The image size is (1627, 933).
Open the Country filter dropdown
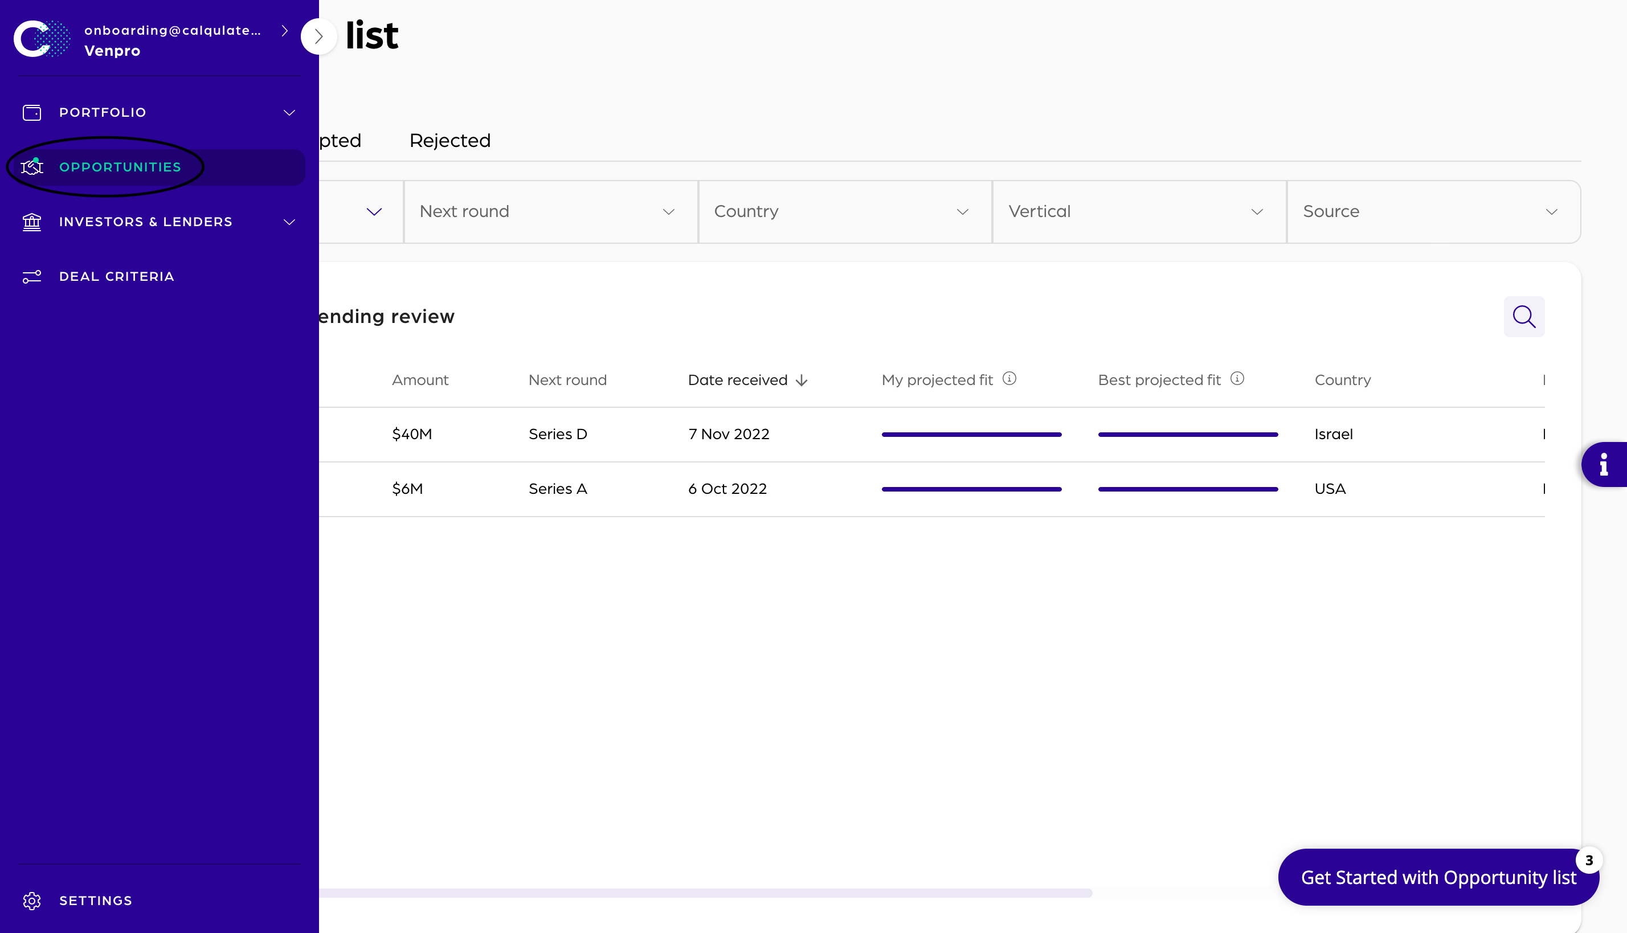[x=844, y=211]
